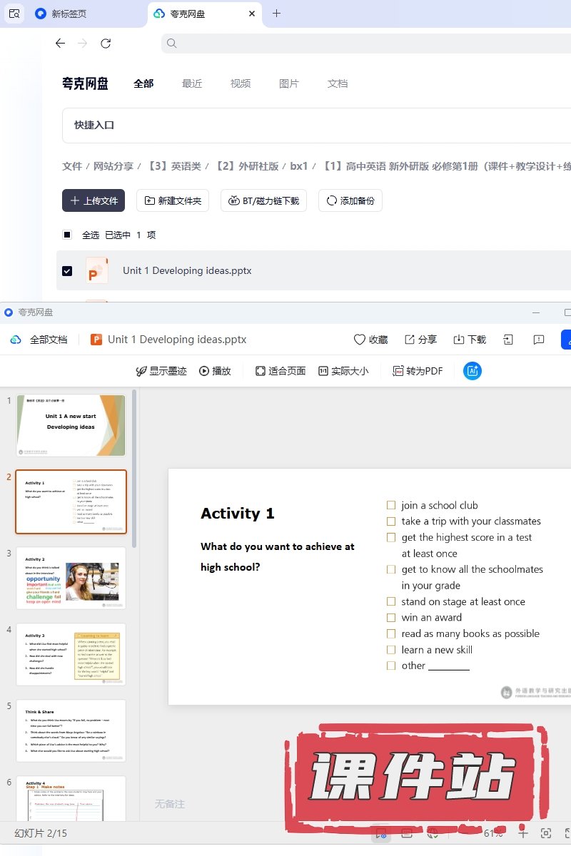Click the blue AI assistant icon
This screenshot has width=571, height=856.
coord(472,371)
